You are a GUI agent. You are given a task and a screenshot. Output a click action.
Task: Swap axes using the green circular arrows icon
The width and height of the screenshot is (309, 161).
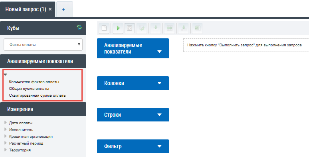click(x=142, y=28)
